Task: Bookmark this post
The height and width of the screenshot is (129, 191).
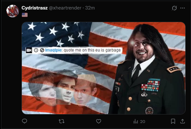Action: (x=173, y=121)
